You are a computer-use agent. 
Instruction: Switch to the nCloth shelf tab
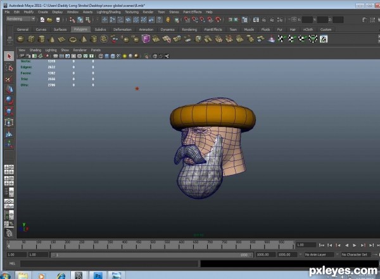point(308,30)
